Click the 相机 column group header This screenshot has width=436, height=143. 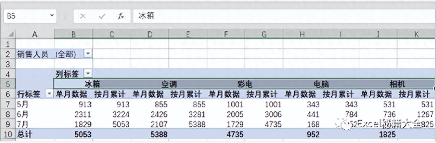[x=397, y=84]
